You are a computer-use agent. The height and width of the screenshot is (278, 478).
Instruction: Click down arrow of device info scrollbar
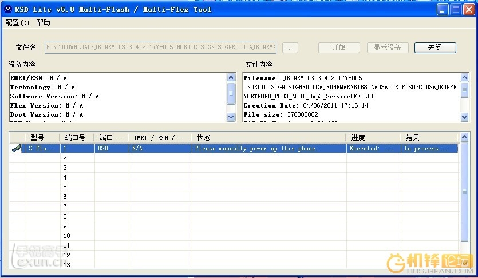[x=231, y=117]
